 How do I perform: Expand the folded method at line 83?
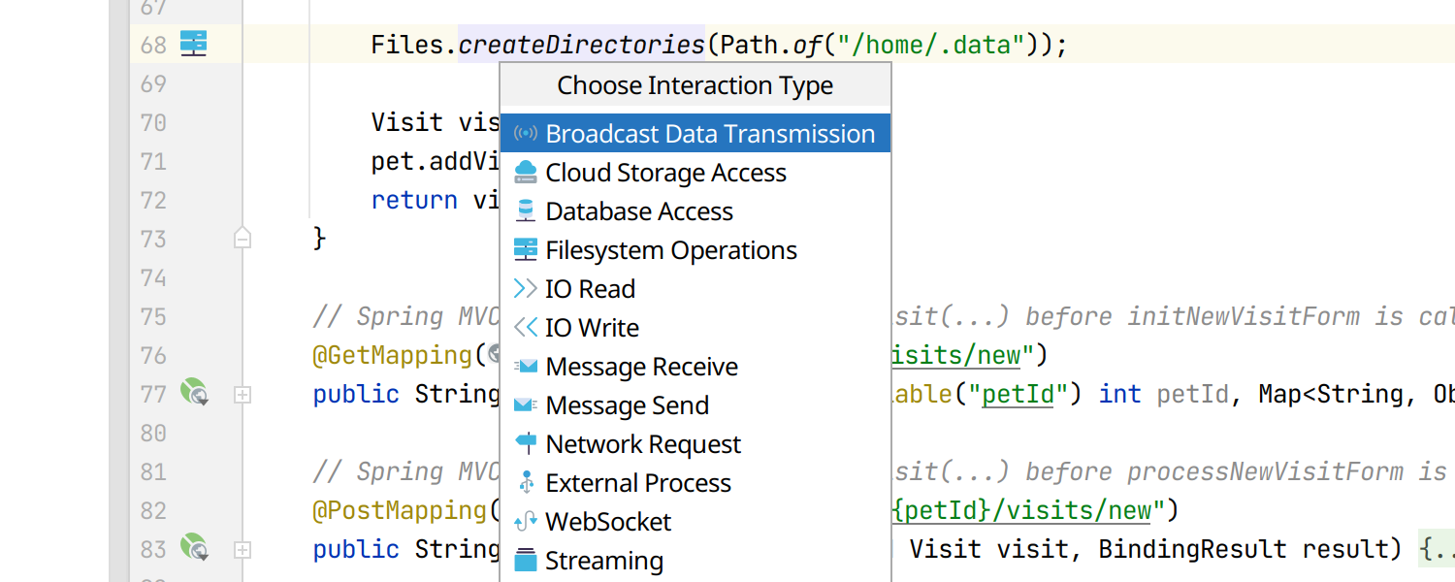[242, 549]
